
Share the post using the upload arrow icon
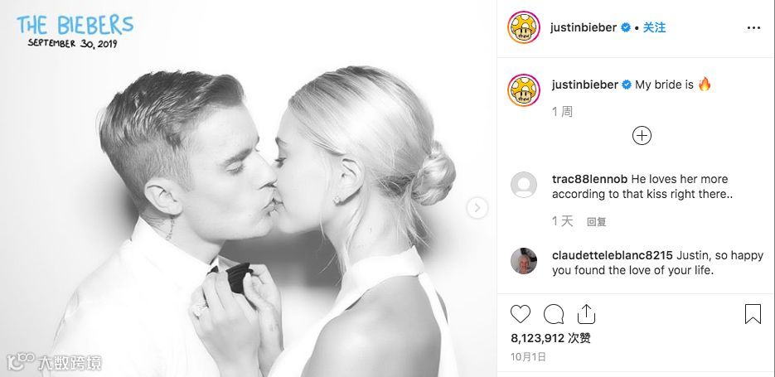586,314
